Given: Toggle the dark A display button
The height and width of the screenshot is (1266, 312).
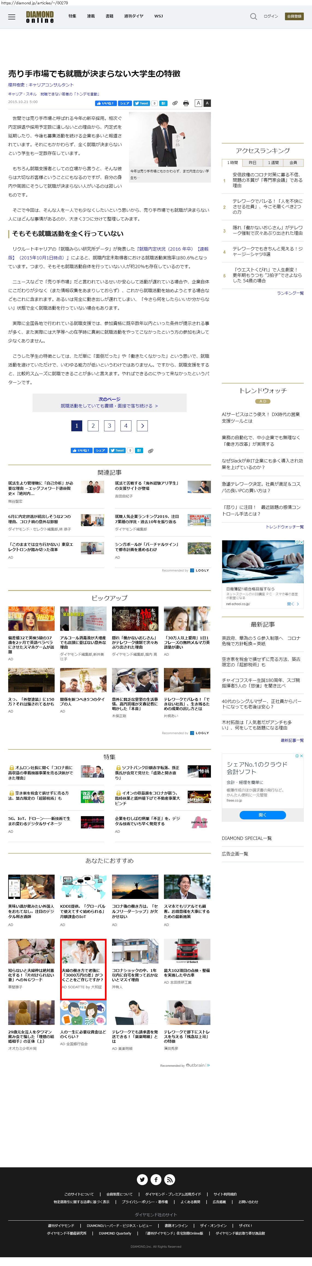Looking at the screenshot, I should pos(207,103).
